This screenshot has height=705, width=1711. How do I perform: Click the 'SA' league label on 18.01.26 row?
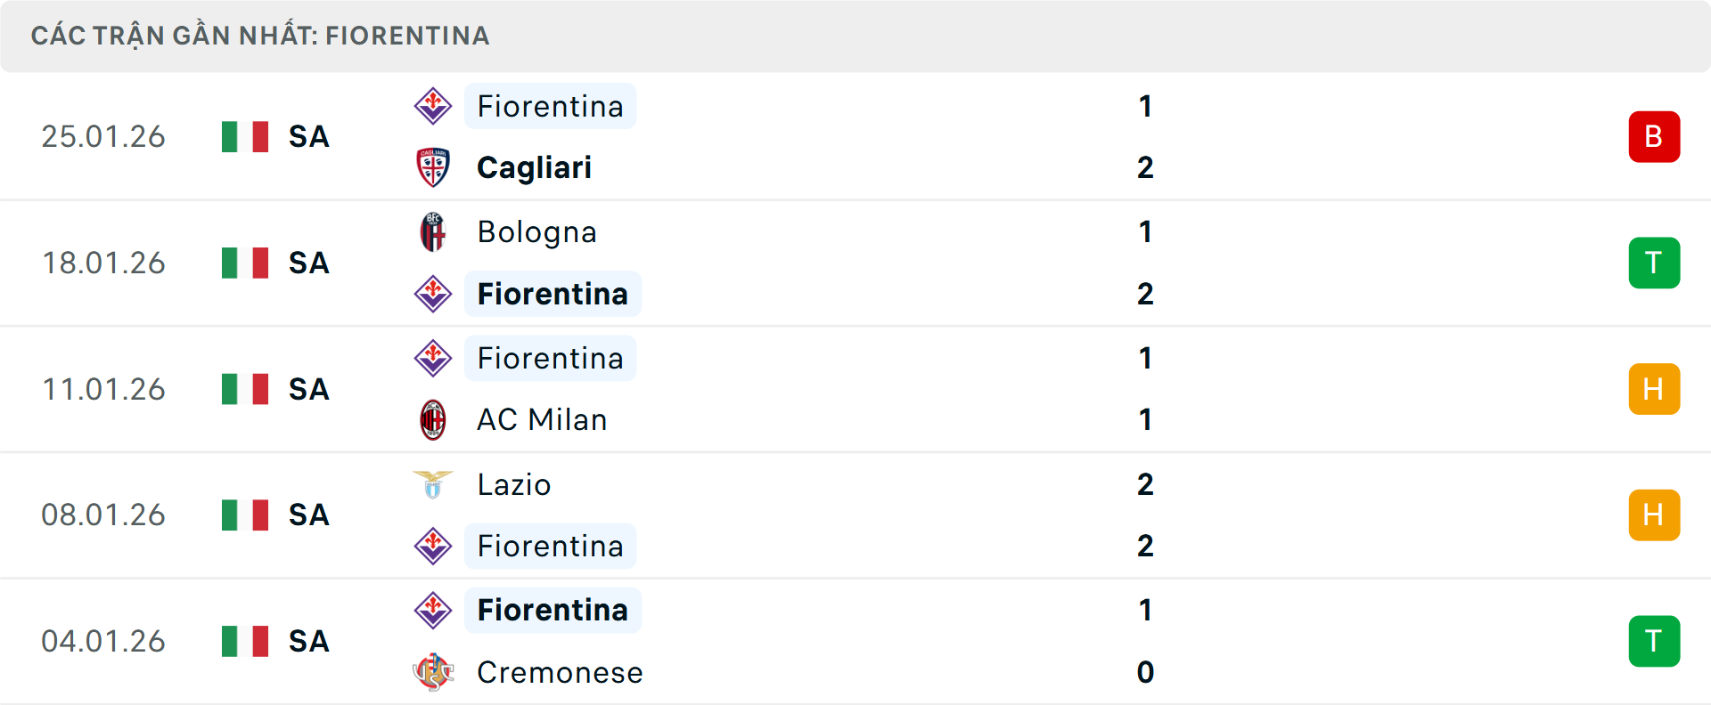[x=307, y=263]
